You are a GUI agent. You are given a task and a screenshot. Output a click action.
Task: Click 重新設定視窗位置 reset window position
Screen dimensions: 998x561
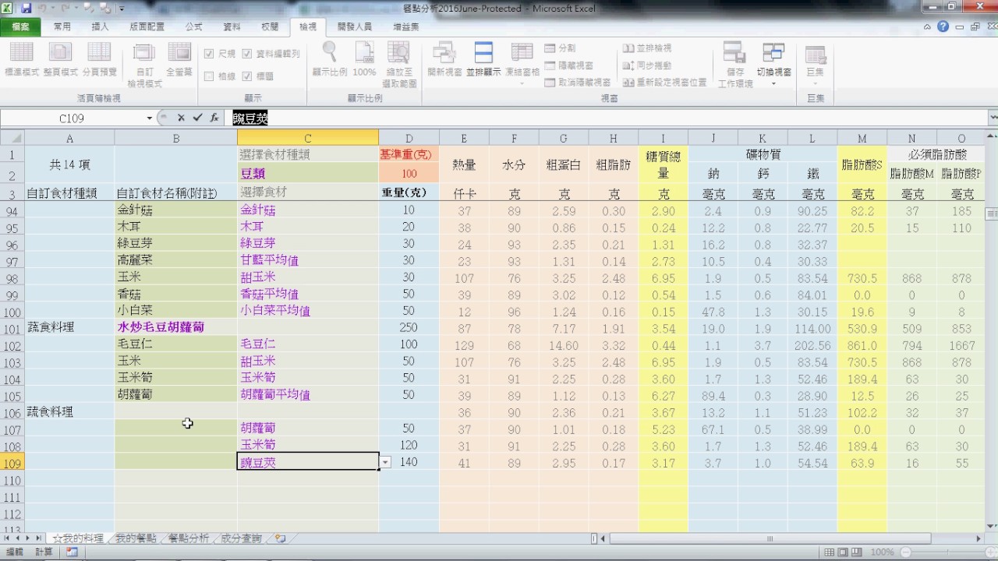point(664,82)
